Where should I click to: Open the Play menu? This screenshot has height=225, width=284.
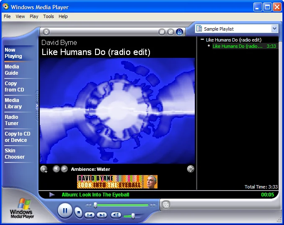(x=34, y=16)
